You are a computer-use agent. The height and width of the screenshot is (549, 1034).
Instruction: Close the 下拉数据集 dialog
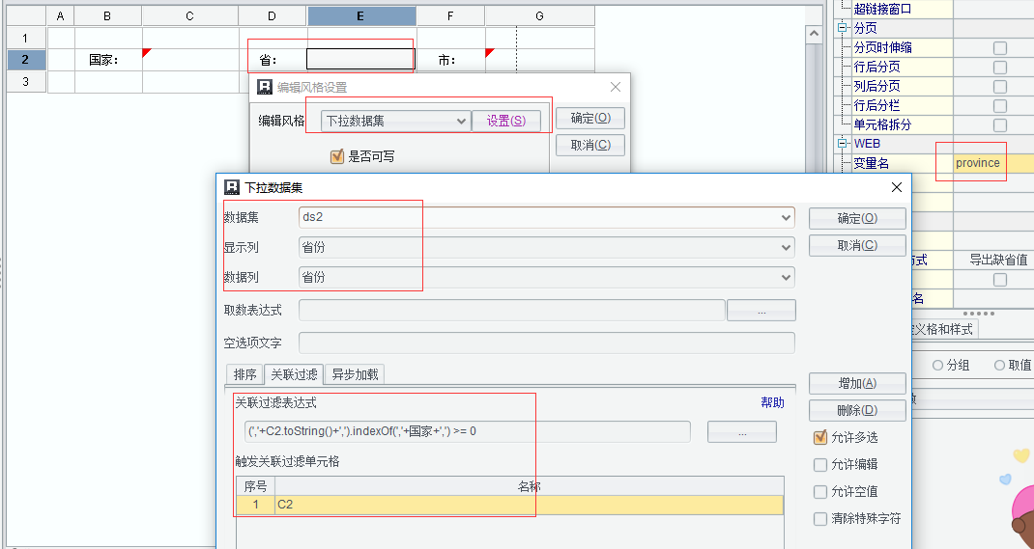[896, 187]
